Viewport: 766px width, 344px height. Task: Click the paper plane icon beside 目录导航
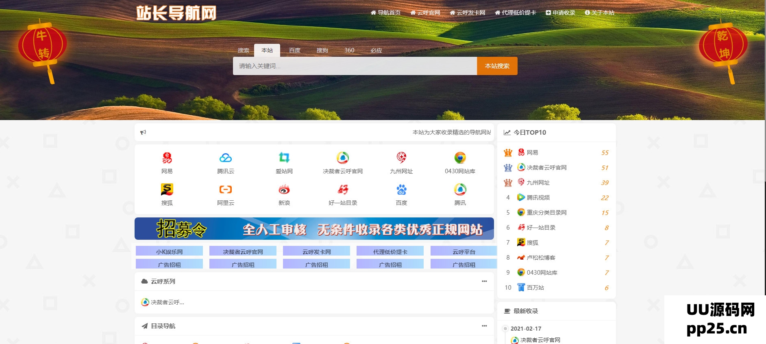point(144,326)
